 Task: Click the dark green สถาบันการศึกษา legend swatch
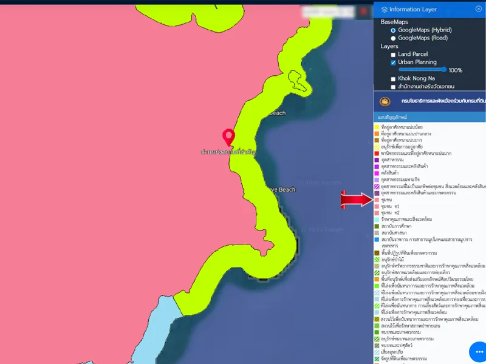coord(377,226)
